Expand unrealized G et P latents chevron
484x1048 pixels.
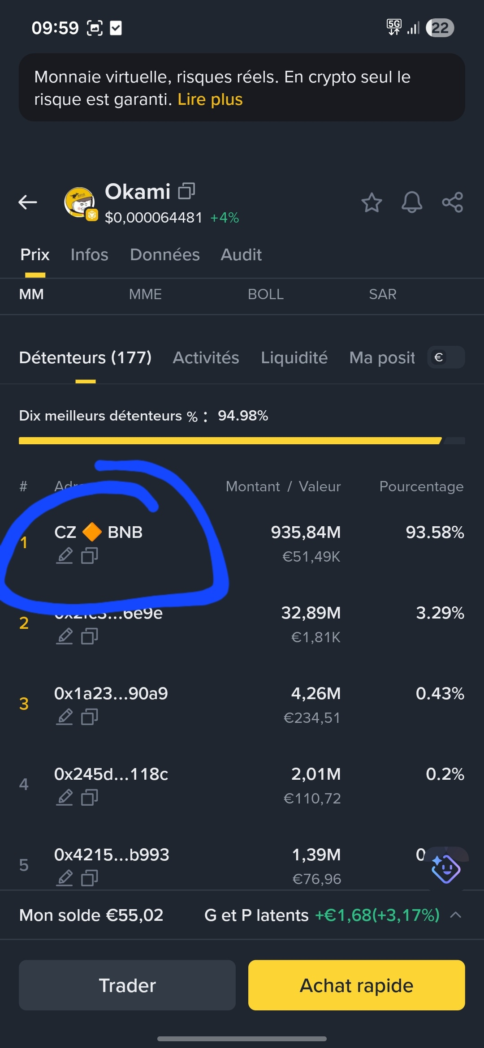pos(455,915)
